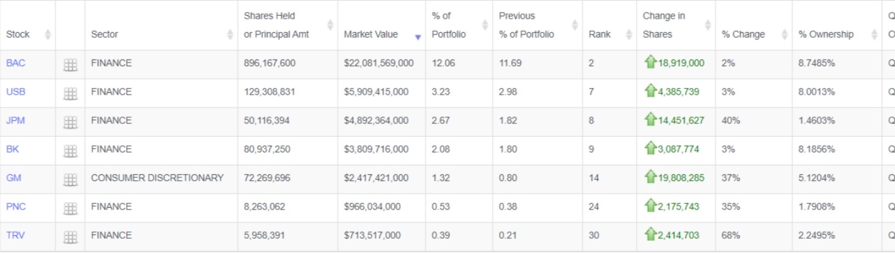The height and width of the screenshot is (254, 895).
Task: Sort by Rank column header
Action: 600,35
